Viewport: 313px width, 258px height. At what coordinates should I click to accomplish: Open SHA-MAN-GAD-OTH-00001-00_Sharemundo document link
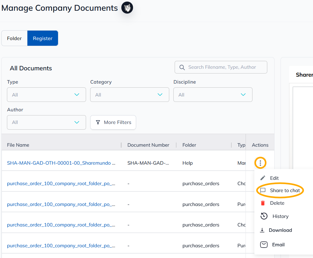pyautogui.click(x=61, y=163)
